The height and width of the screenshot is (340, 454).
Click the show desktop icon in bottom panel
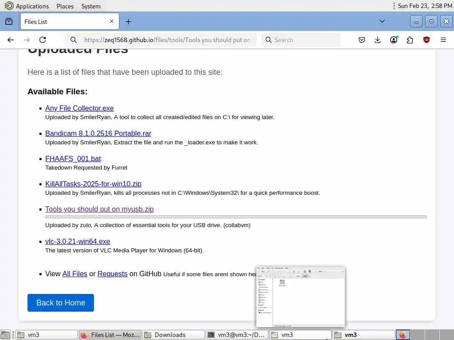(5, 335)
